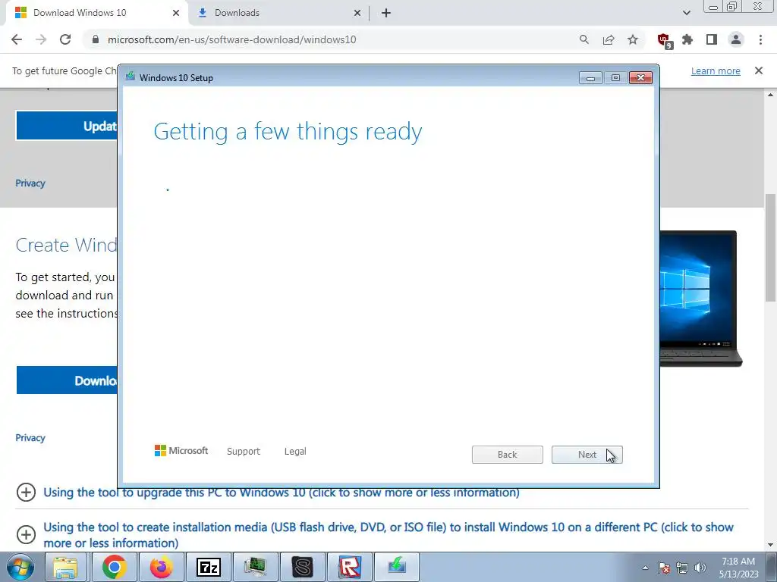
Task: Click the Windows laptop image on the webpage
Action: tap(700, 299)
